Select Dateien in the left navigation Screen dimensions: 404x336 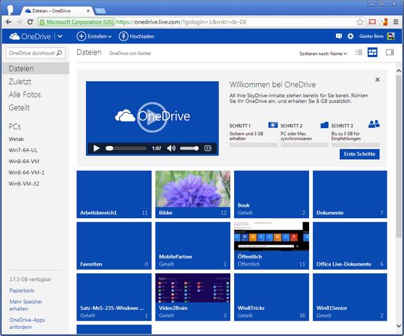coord(35,68)
